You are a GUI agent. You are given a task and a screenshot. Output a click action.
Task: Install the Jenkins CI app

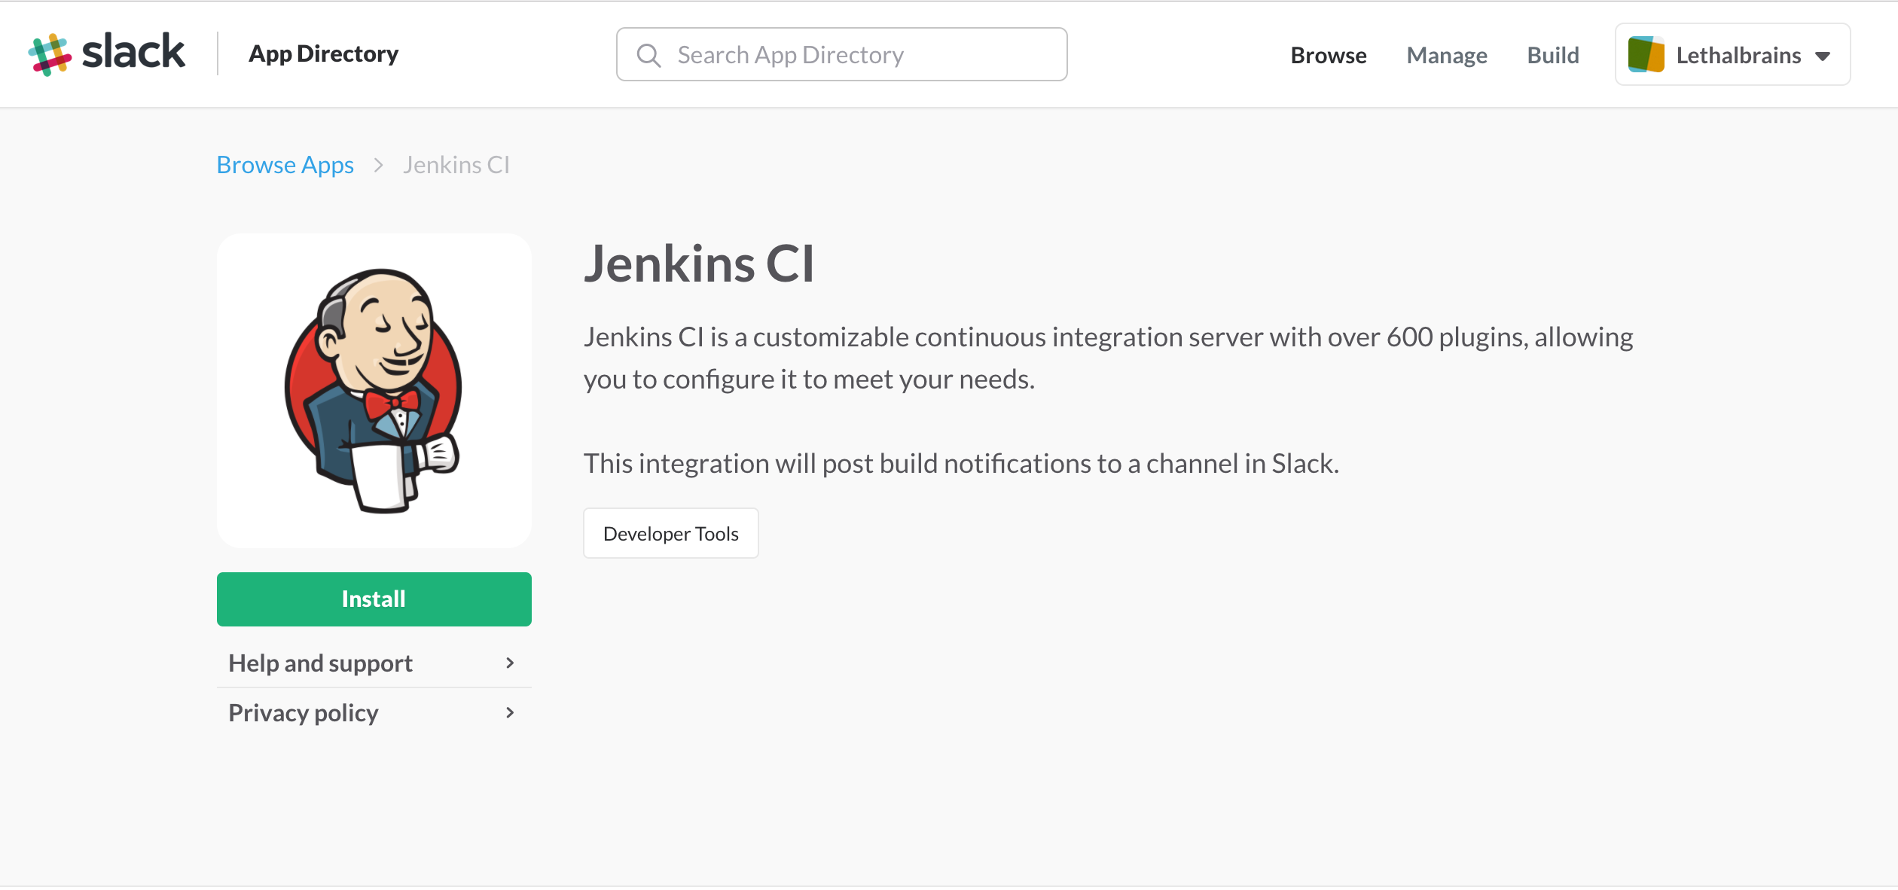374,599
